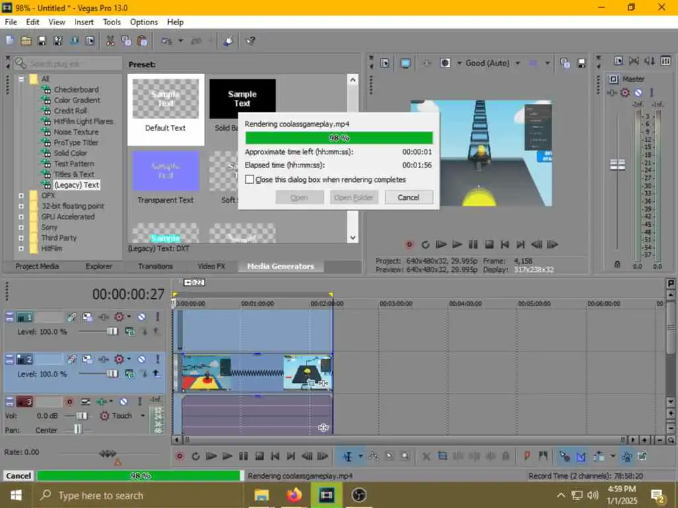
Task: Click the track 1 Level slider handle
Action: click(x=112, y=331)
